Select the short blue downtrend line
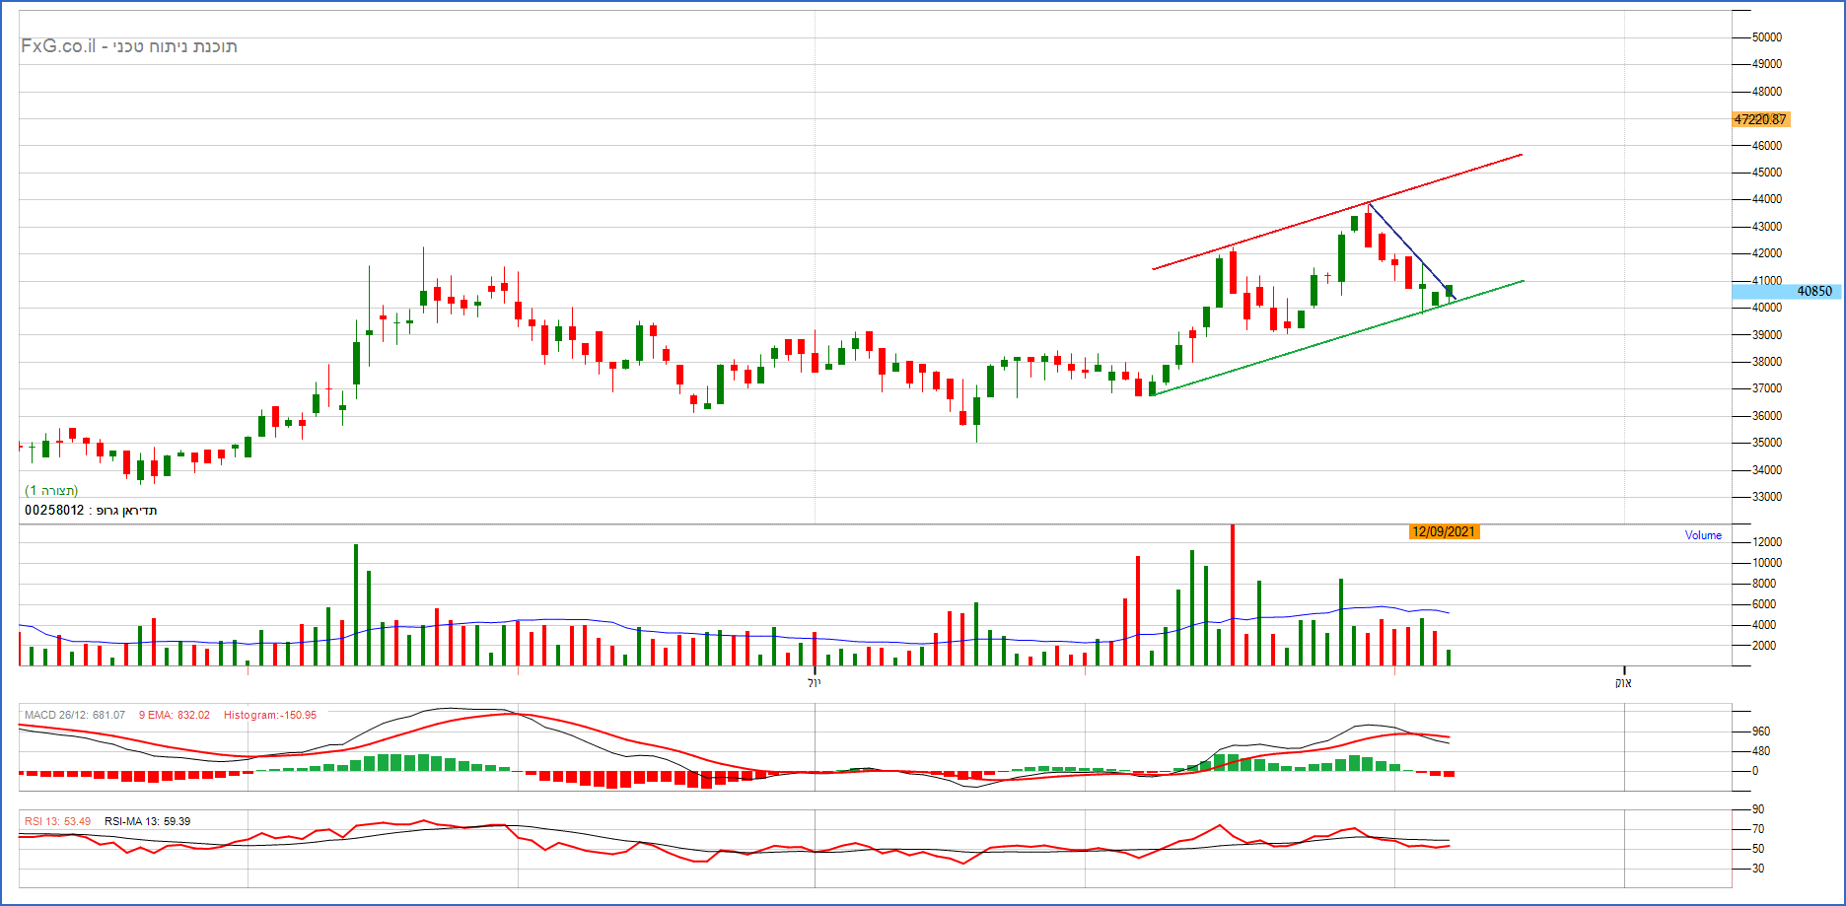The image size is (1846, 906). 1410,250
